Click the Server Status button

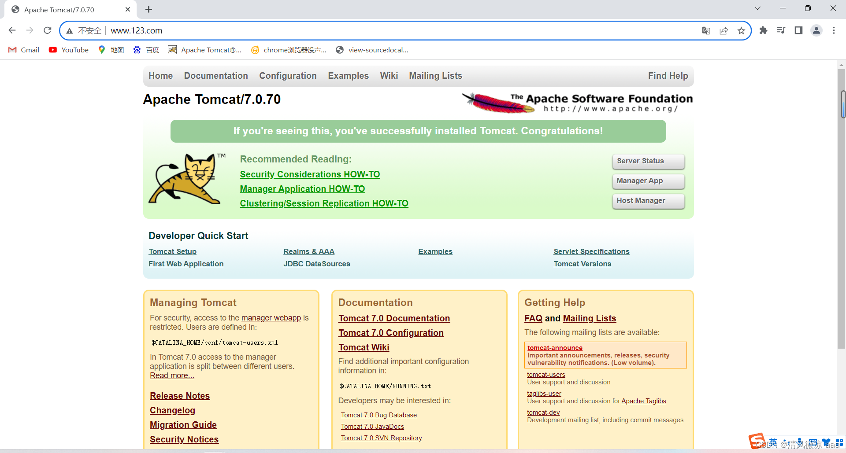point(648,161)
